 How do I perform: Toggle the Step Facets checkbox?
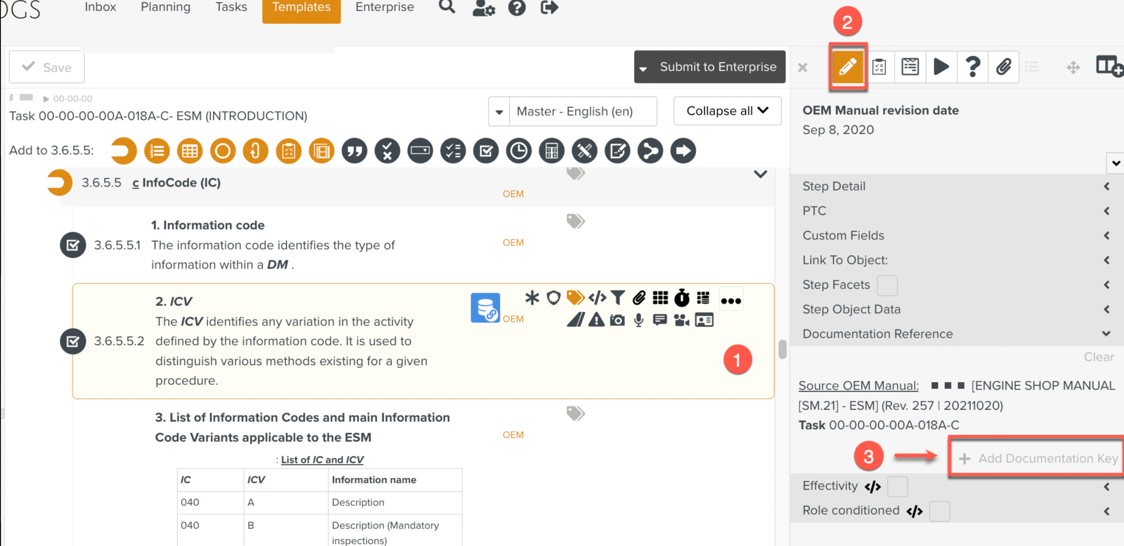click(887, 286)
